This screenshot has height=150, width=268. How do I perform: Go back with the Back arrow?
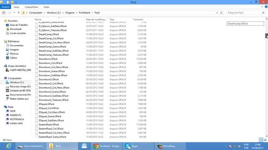coord(4,13)
